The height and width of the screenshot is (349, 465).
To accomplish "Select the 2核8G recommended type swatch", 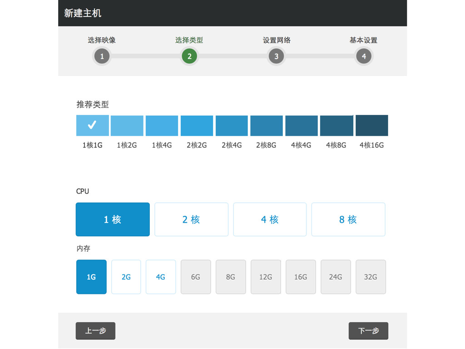I will click(267, 125).
